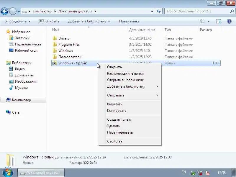Choose Создать ярлык in context menu
The height and width of the screenshot is (177, 236).
pos(119,119)
